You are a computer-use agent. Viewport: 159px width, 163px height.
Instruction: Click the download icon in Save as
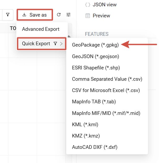pyautogui.click(x=24, y=15)
